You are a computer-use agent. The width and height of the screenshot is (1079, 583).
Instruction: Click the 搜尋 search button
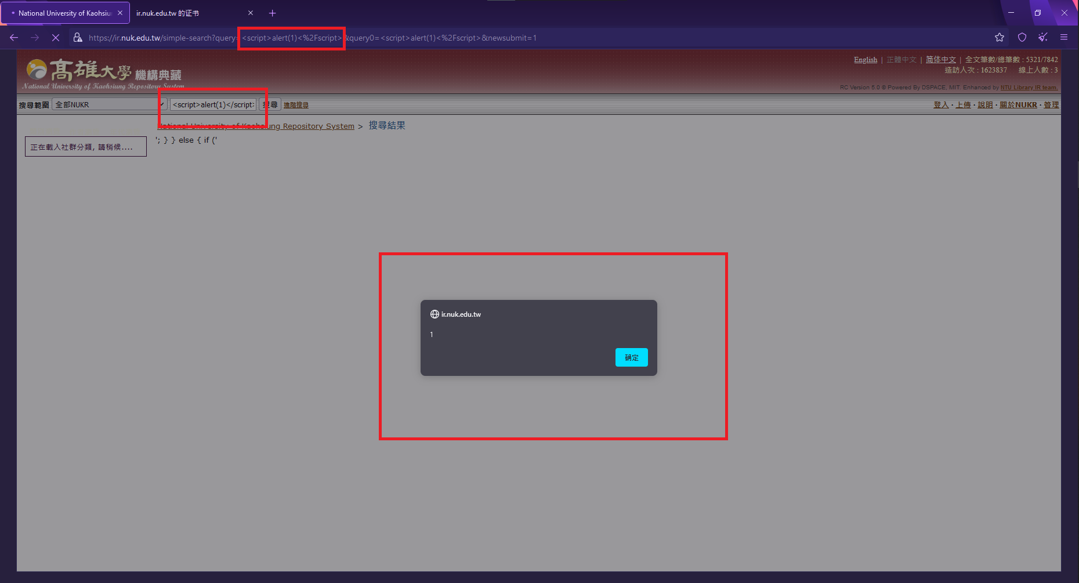click(x=270, y=104)
